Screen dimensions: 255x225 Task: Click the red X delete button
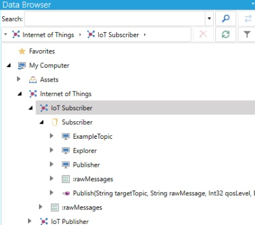[203, 34]
